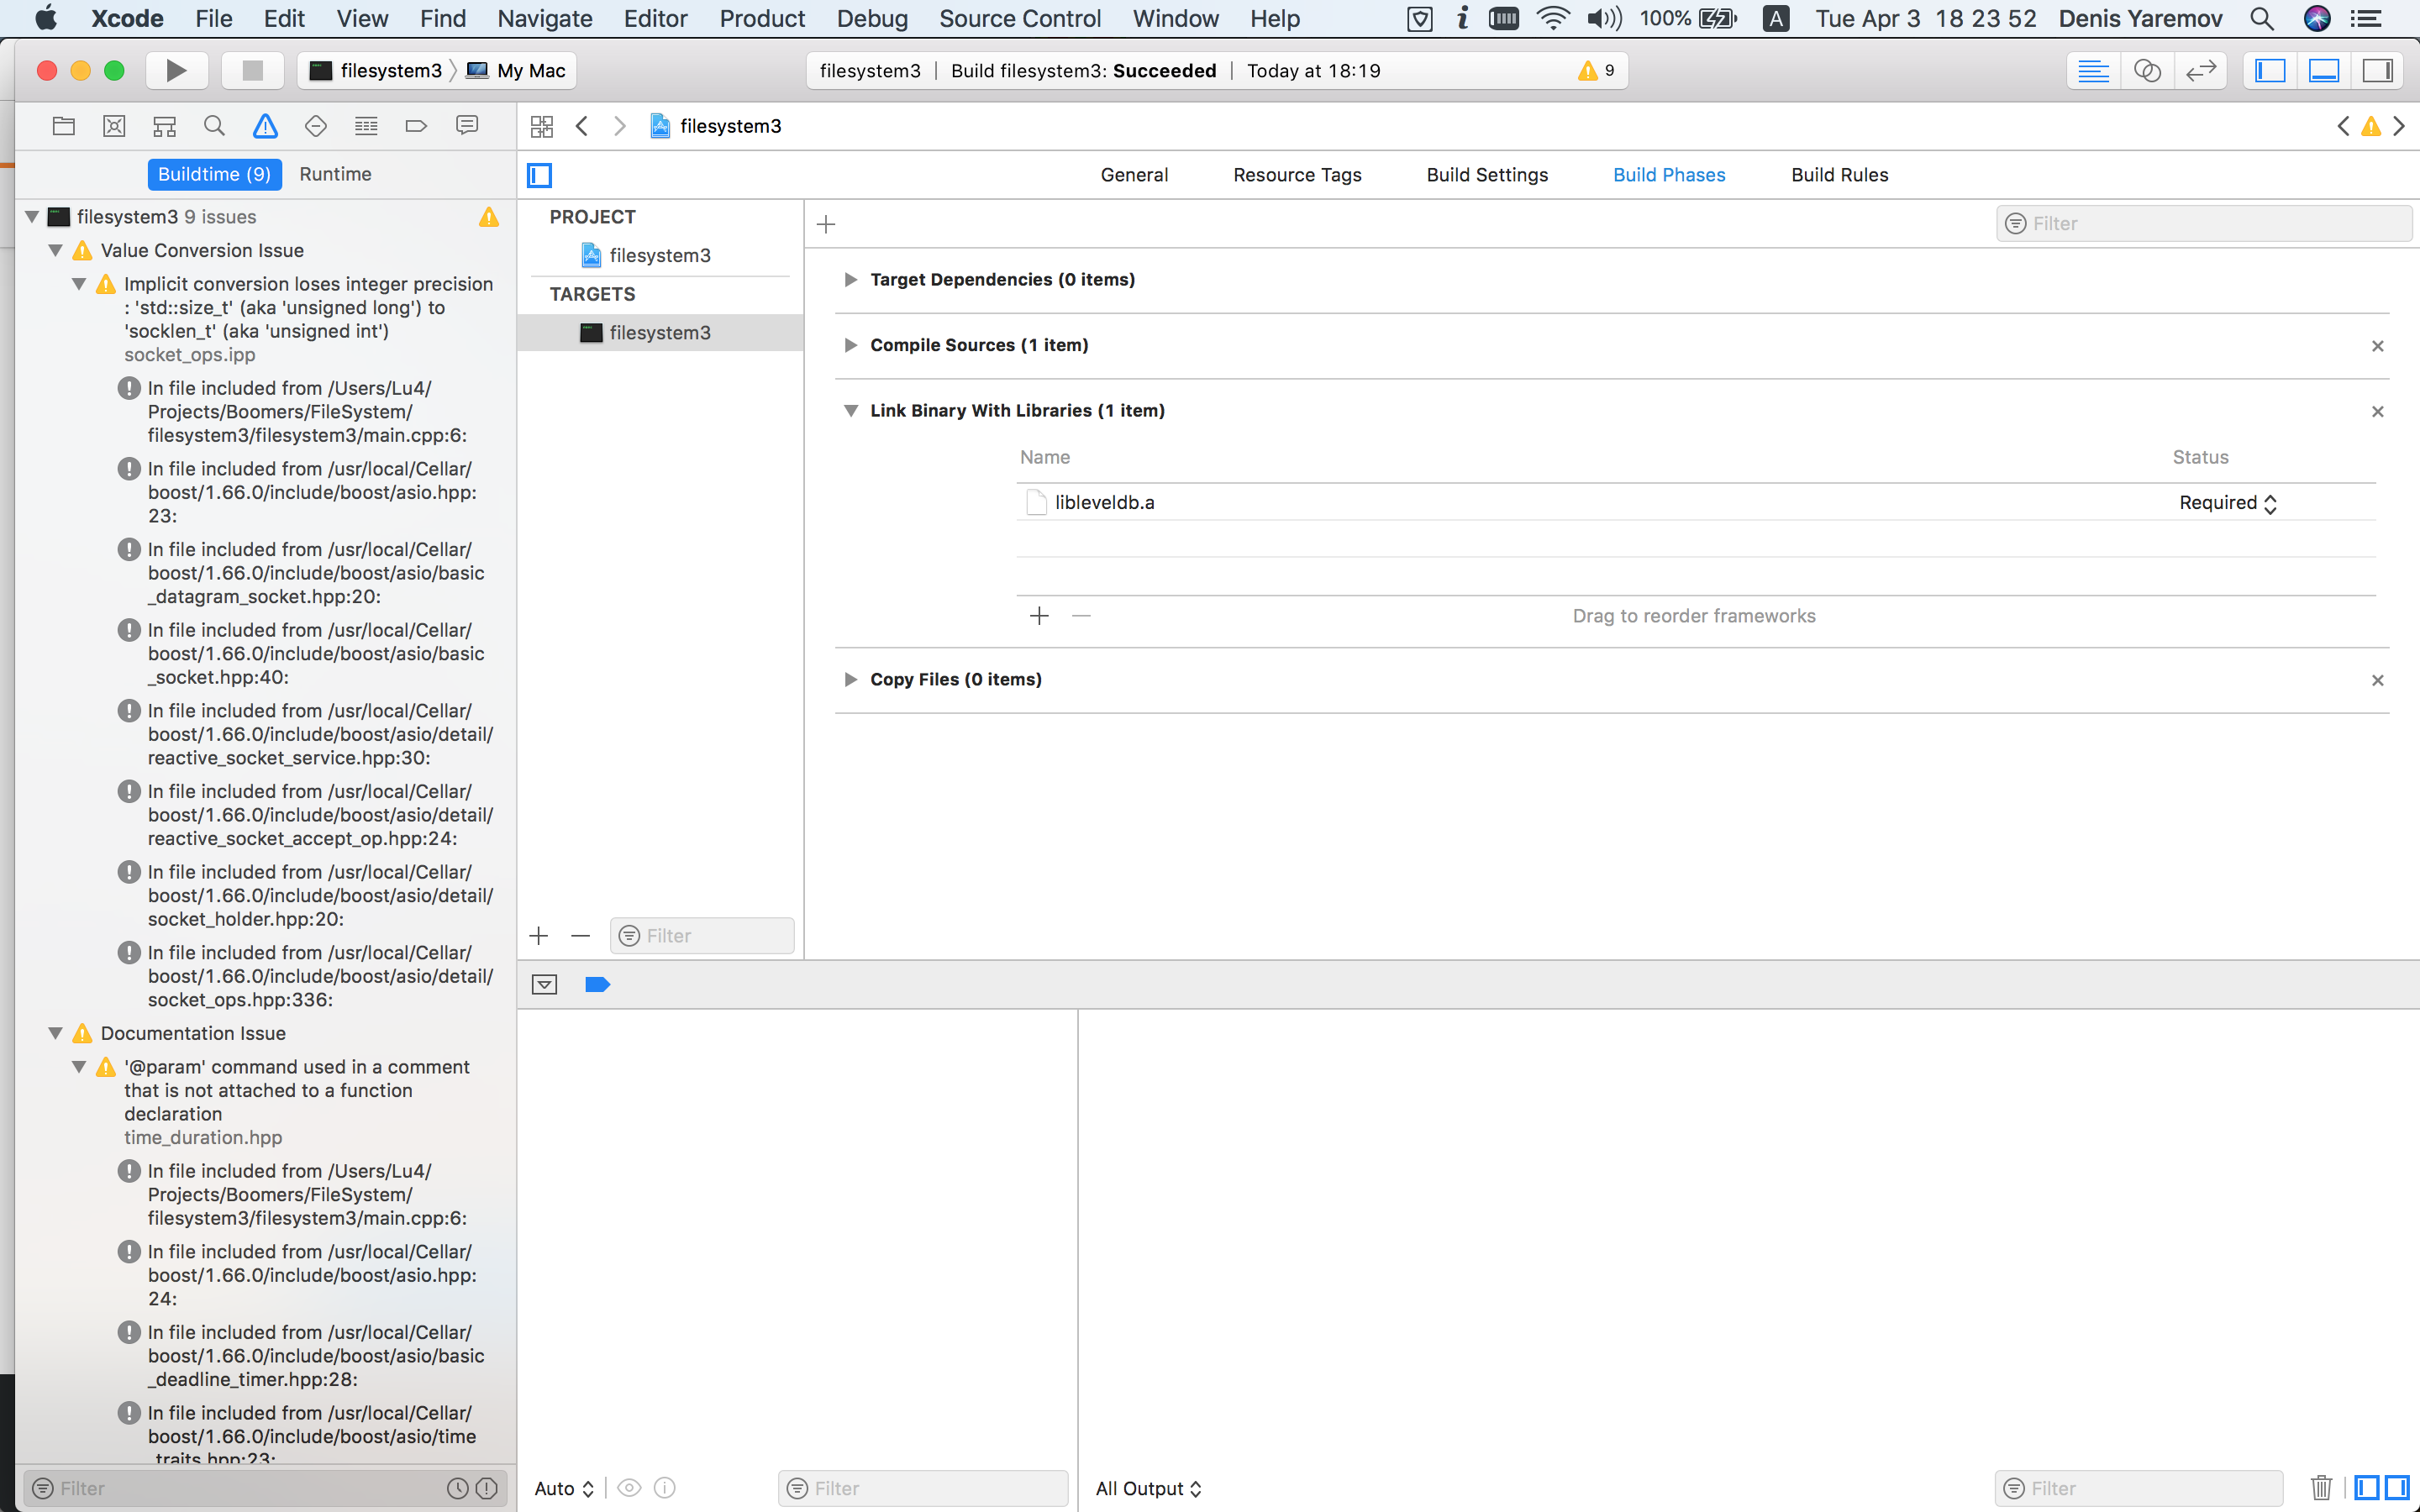The image size is (2420, 1512).
Task: Click the Stop button in toolbar
Action: [252, 71]
